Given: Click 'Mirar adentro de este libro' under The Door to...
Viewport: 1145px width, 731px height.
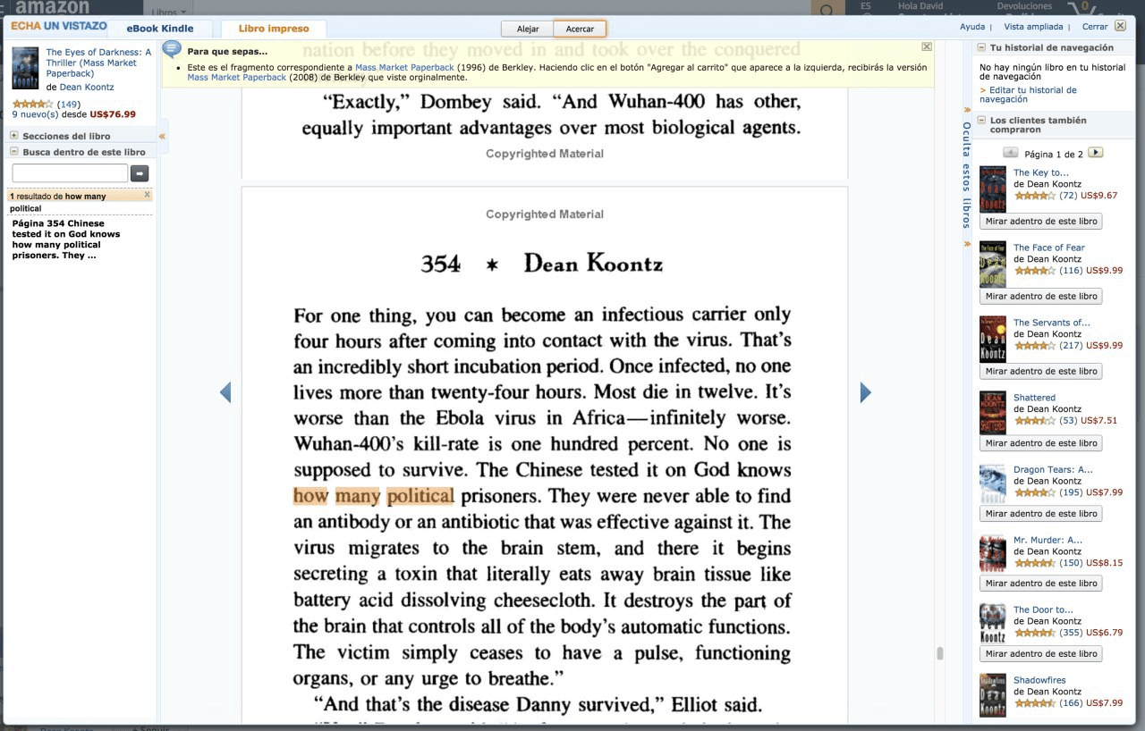Looking at the screenshot, I should pyautogui.click(x=1040, y=653).
